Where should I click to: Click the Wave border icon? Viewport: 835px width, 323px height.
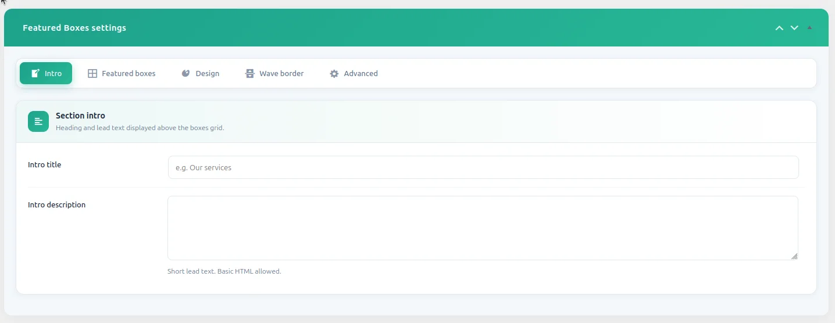249,74
